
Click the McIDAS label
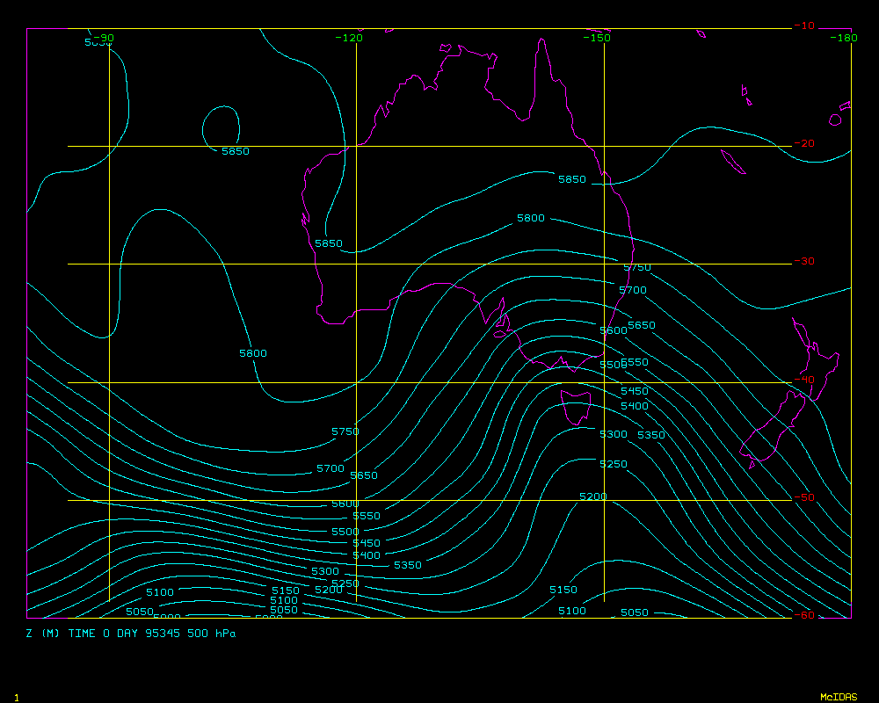point(838,697)
